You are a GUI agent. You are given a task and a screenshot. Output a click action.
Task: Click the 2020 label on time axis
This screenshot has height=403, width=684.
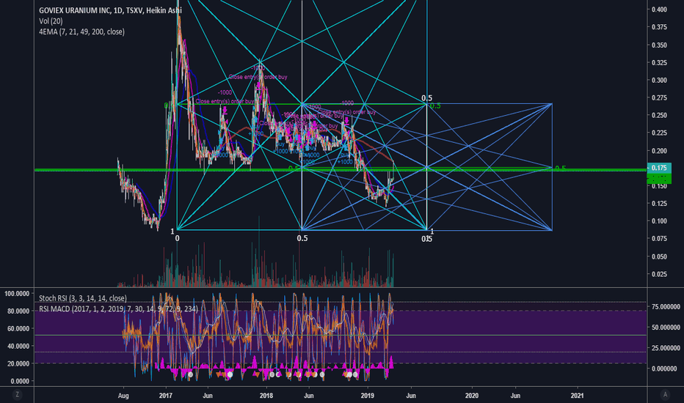pos(472,396)
